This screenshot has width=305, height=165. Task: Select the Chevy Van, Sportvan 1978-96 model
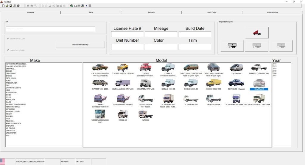pyautogui.click(x=214, y=70)
